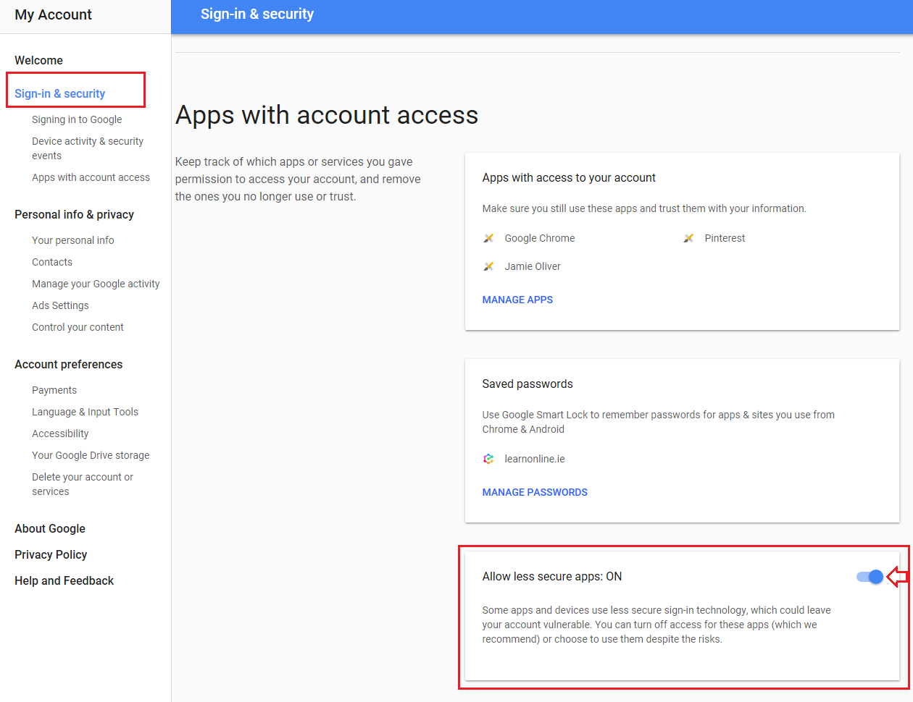Turn off Allow less secure apps toggle
This screenshot has width=913, height=702.
(870, 577)
